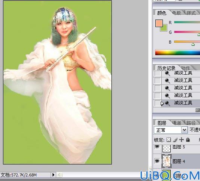Switch to the 色板 tab
This screenshot has height=181, width=200.
[176, 13]
